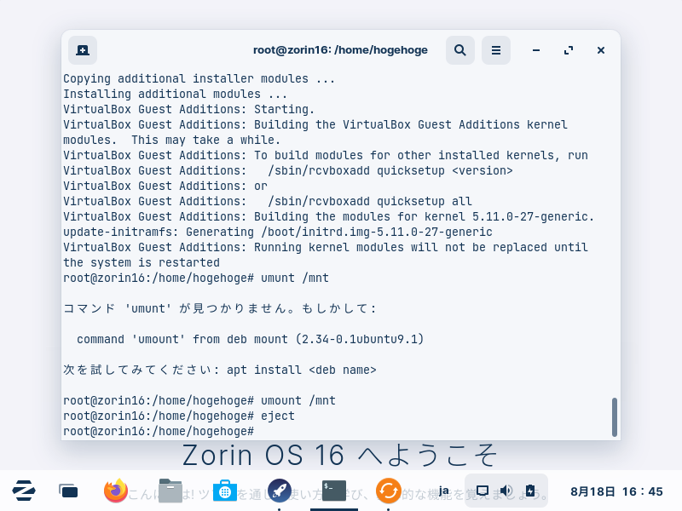Screen dimensions: 682x511
Task: Switch to Terminal via taskbar icon
Action: tap(334, 491)
